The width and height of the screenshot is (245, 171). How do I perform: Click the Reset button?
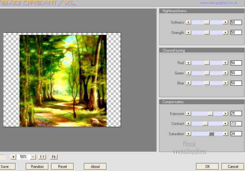62,166
